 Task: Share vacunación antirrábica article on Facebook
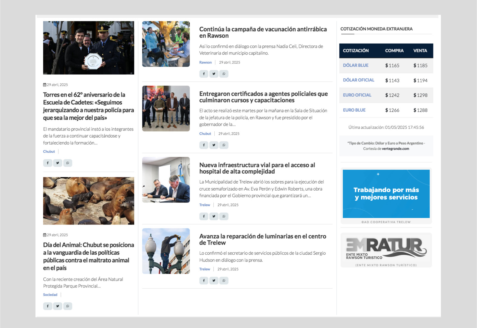tap(204, 74)
